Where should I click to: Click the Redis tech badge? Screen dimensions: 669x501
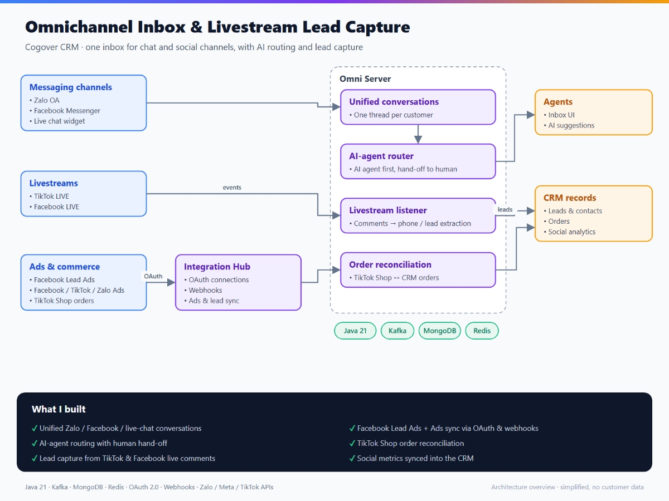(482, 331)
